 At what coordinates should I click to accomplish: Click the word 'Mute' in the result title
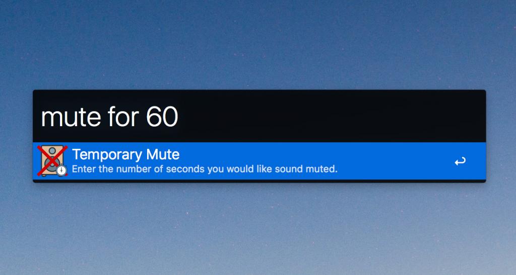(163, 154)
